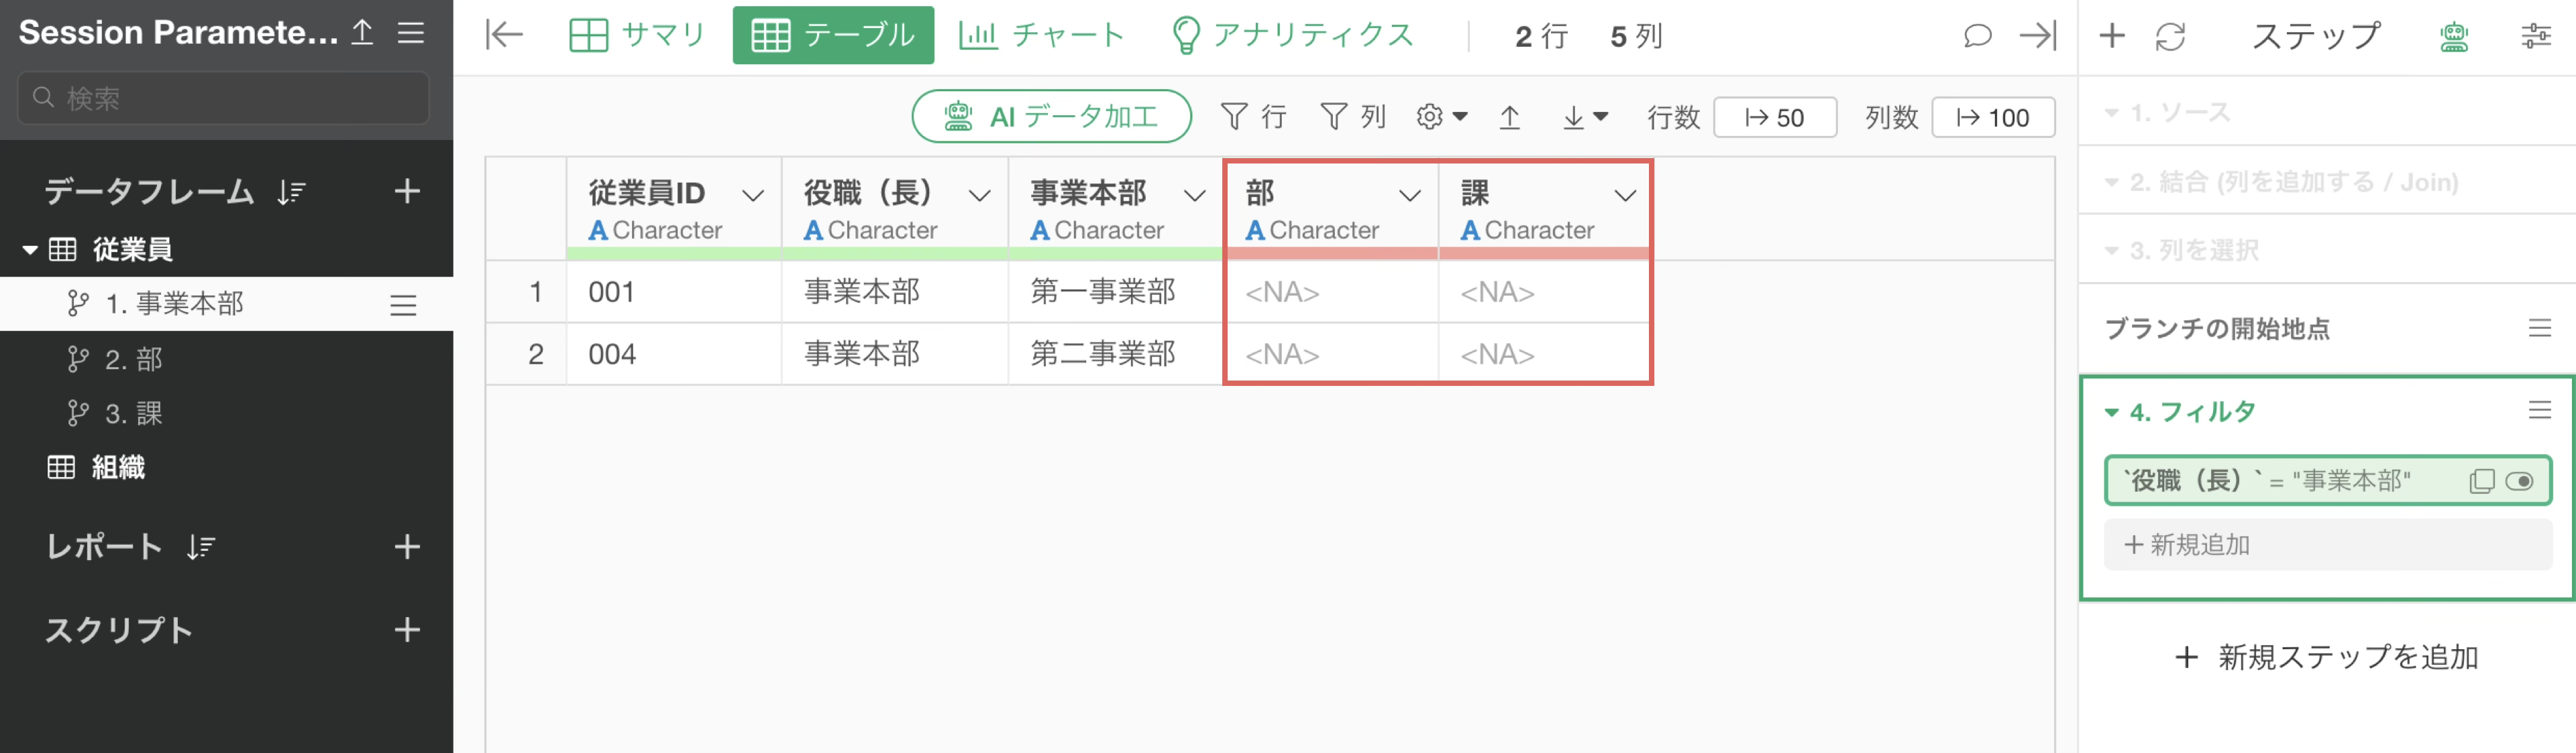Collapse the 従業員 data frame tree
The height and width of the screenshot is (753, 2576).
[x=30, y=250]
